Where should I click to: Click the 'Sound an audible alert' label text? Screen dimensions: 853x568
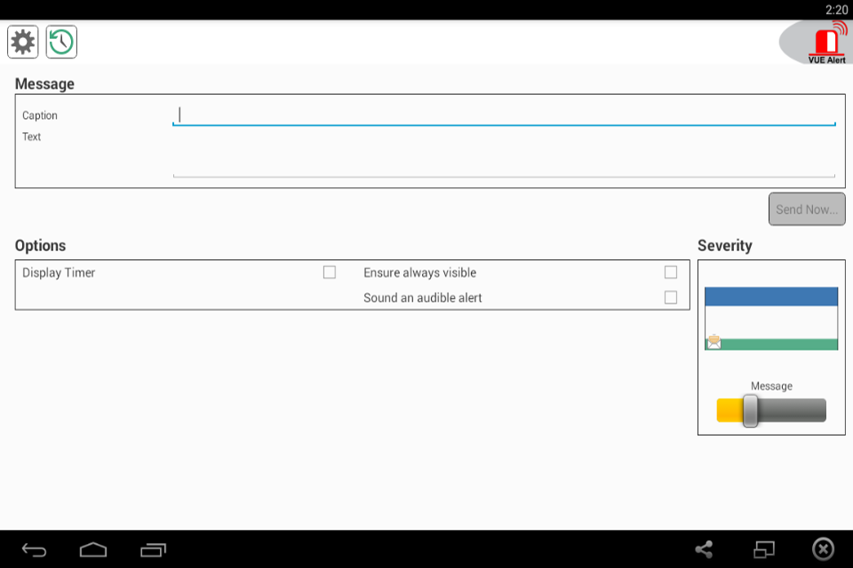coord(423,297)
